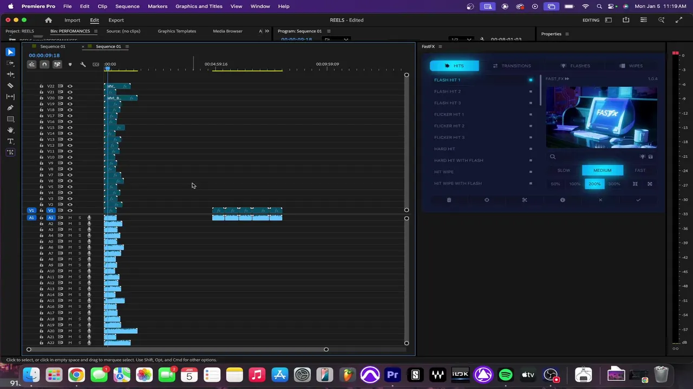Screen dimensions: 693x389
Task: Open the workspaces dropdown icon
Action: [x=609, y=20]
